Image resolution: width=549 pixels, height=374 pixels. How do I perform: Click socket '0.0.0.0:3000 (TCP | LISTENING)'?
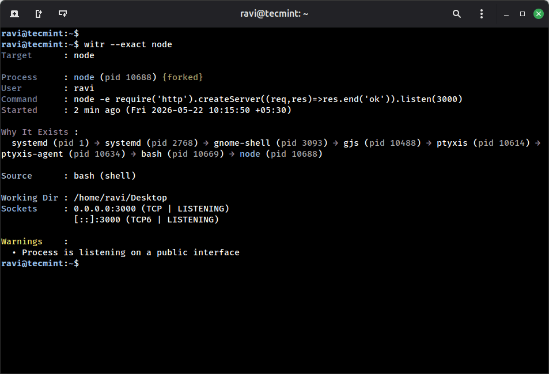pyautogui.click(x=152, y=209)
